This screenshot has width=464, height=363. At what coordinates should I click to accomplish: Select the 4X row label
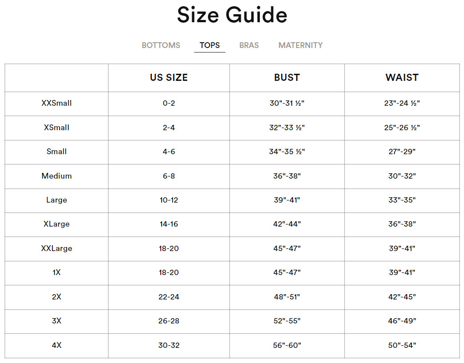pyautogui.click(x=56, y=345)
